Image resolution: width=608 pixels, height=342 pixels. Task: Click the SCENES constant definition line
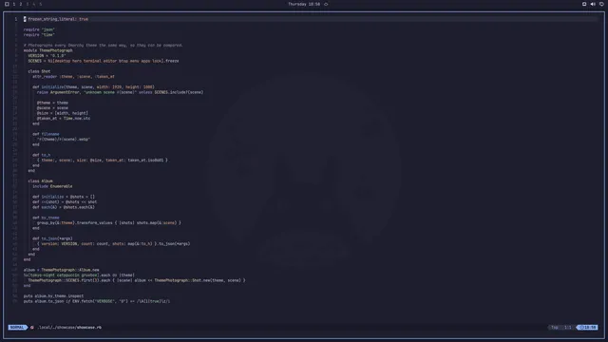click(x=104, y=61)
